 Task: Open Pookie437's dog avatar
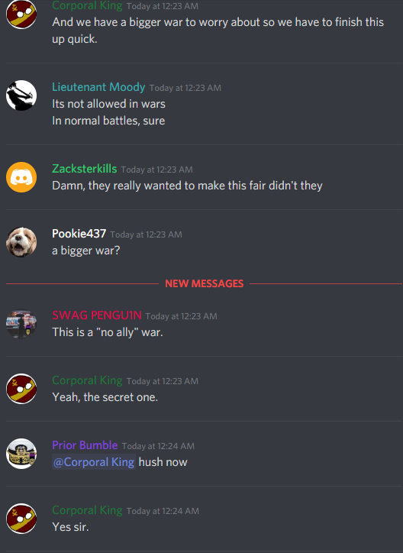point(21,242)
